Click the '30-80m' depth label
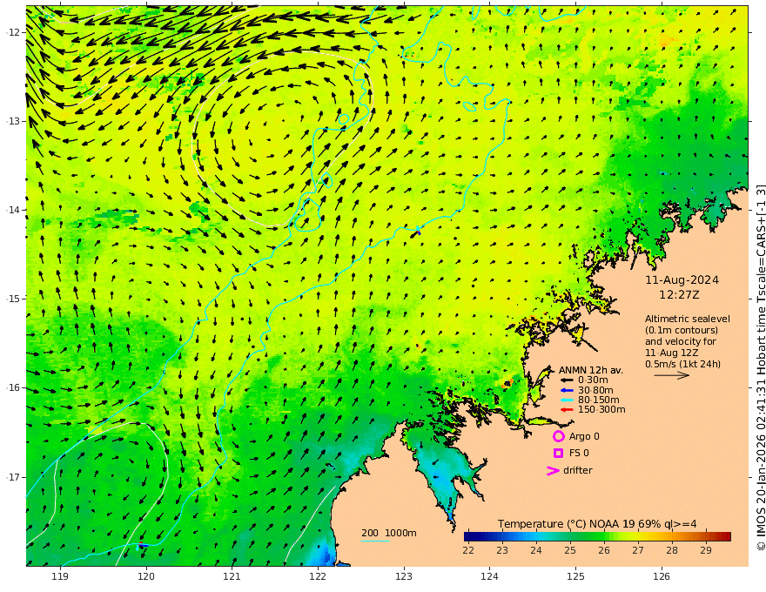Image resolution: width=766 pixels, height=592 pixels. pyautogui.click(x=595, y=390)
